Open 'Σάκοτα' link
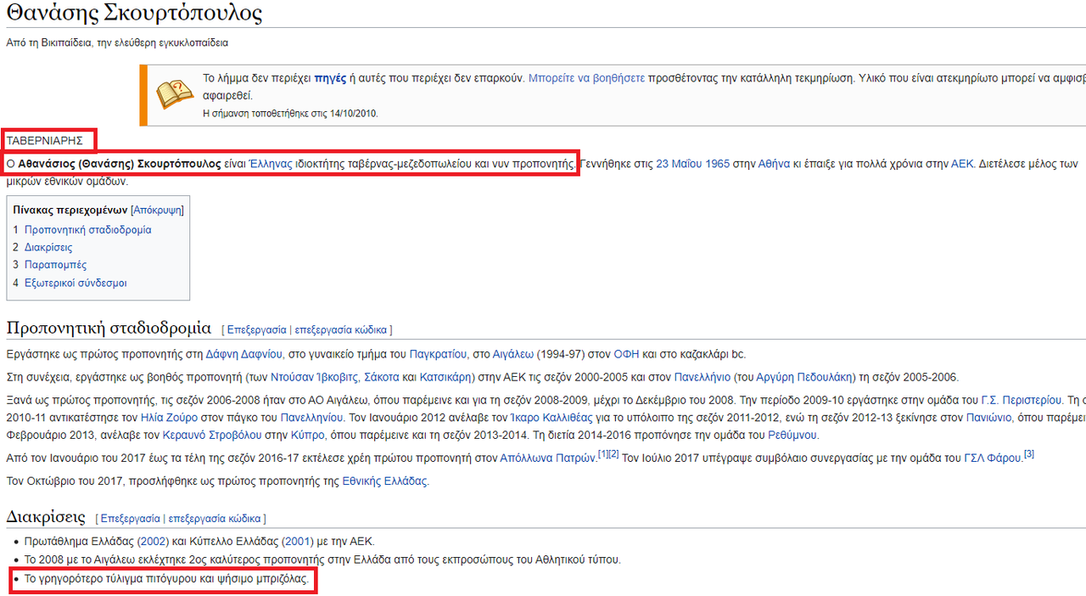 point(381,377)
